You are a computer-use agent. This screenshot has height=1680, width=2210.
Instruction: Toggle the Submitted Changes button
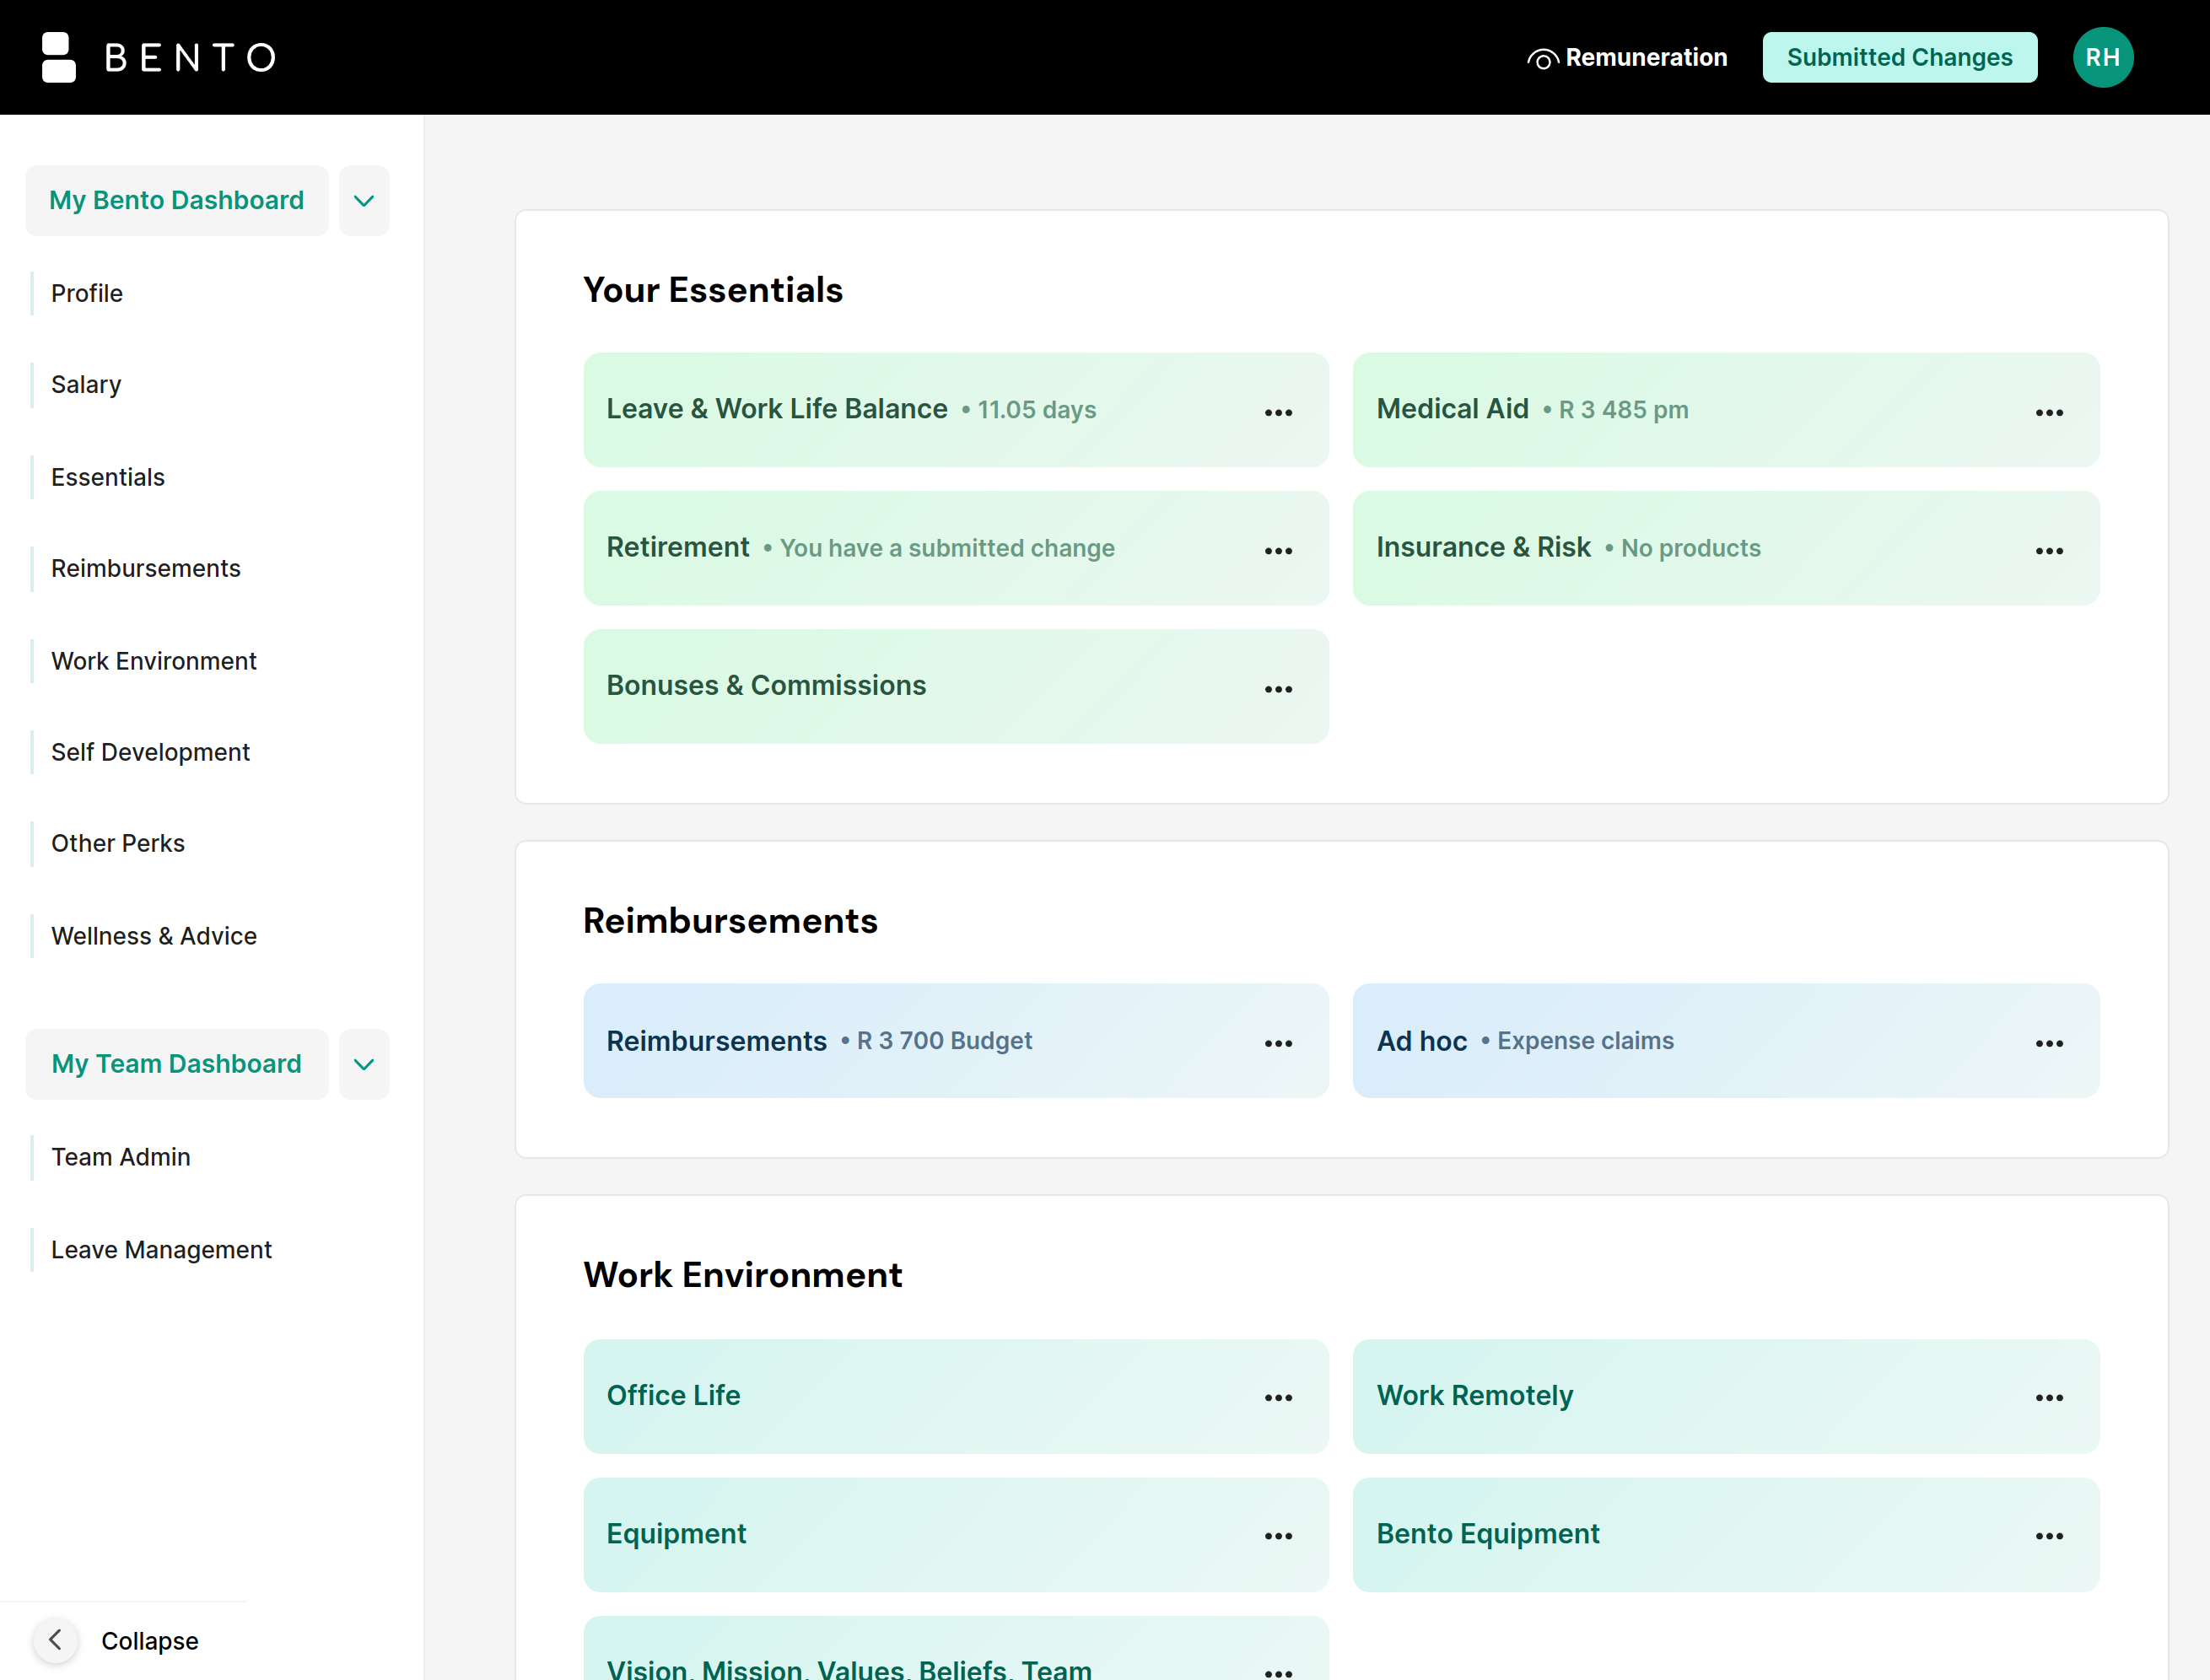(1900, 57)
